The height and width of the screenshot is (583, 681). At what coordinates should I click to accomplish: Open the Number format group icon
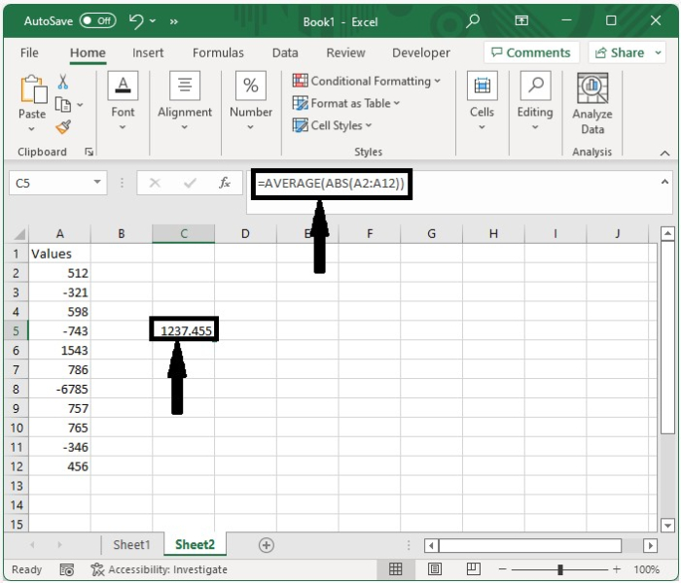[x=251, y=86]
